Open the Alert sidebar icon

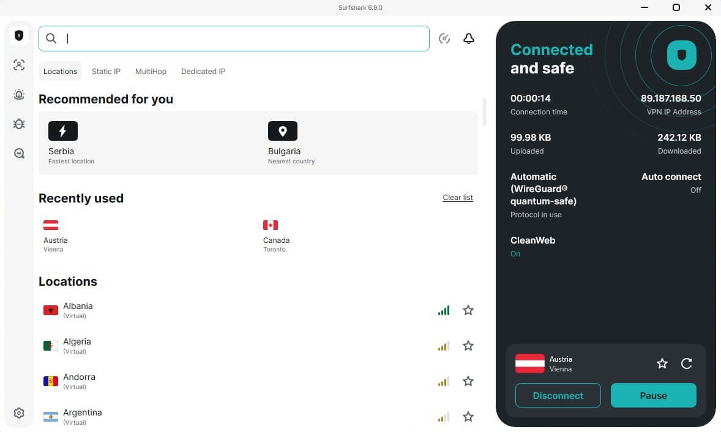tap(19, 94)
